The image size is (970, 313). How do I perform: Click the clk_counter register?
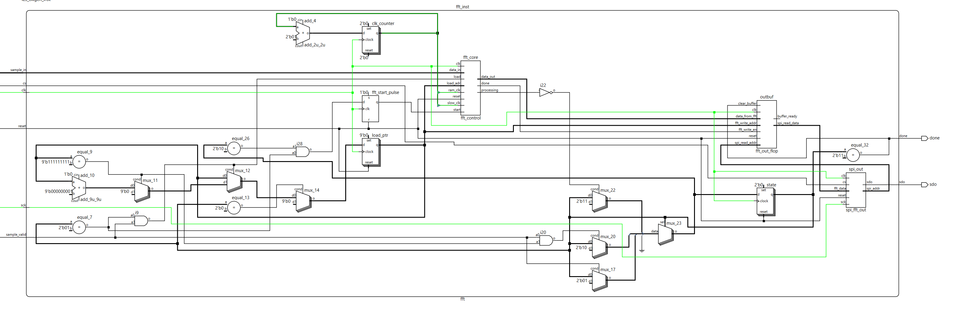pyautogui.click(x=371, y=40)
